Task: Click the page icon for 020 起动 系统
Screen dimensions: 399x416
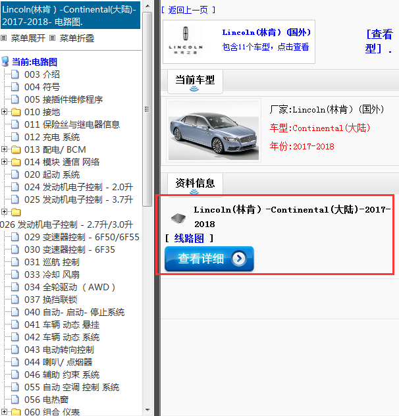Action: (x=15, y=174)
